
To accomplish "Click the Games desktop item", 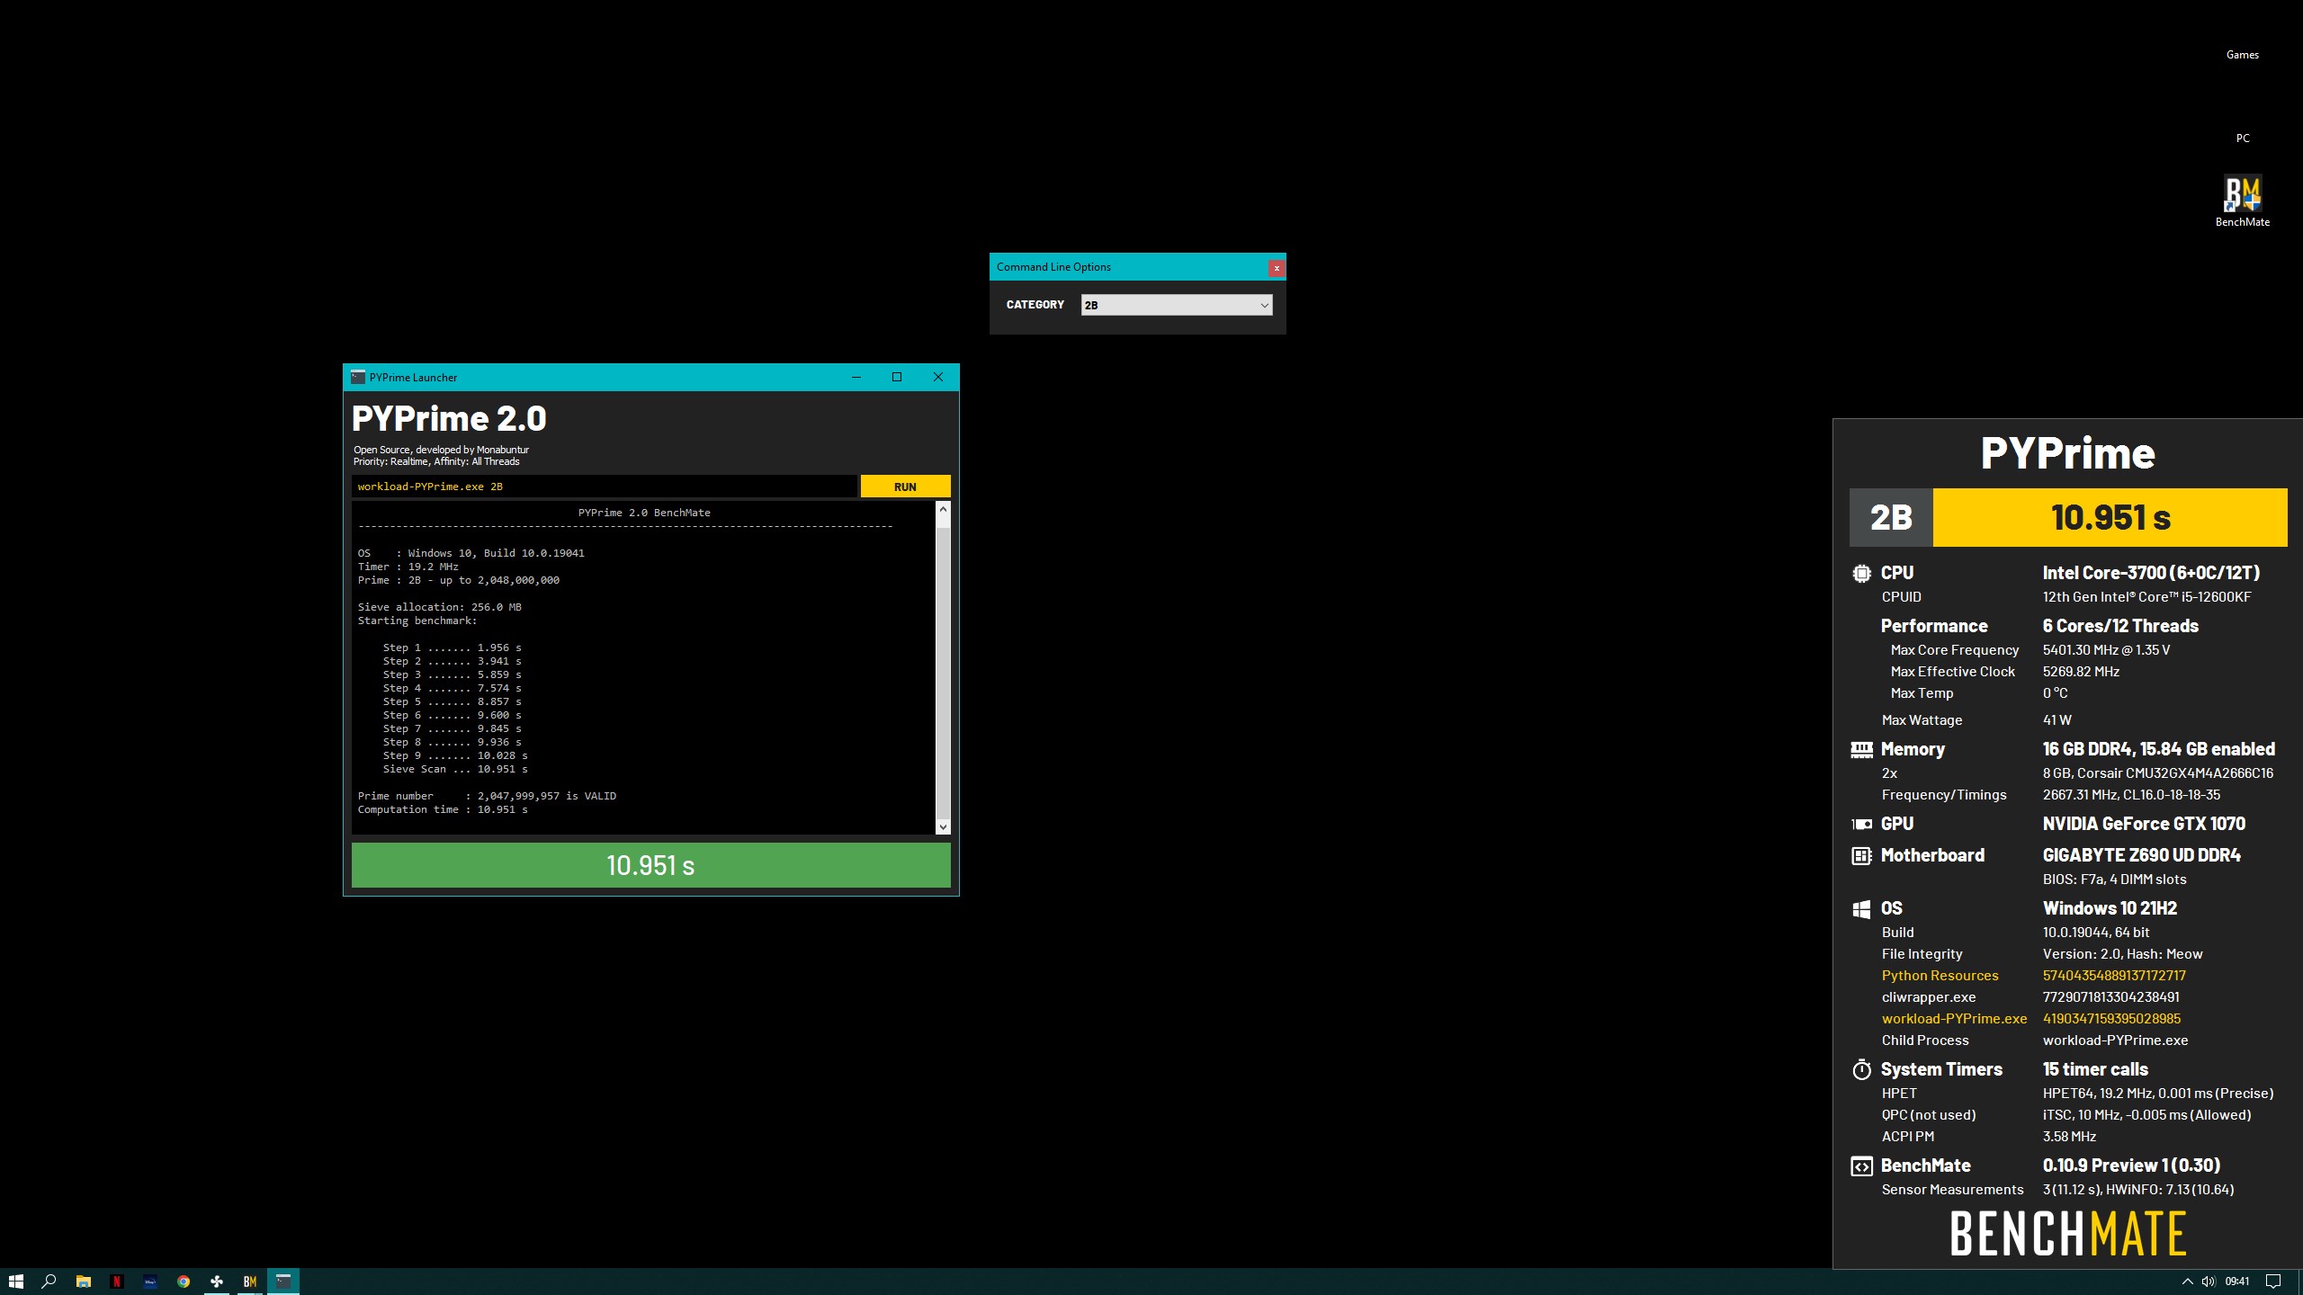I will pyautogui.click(x=2242, y=55).
